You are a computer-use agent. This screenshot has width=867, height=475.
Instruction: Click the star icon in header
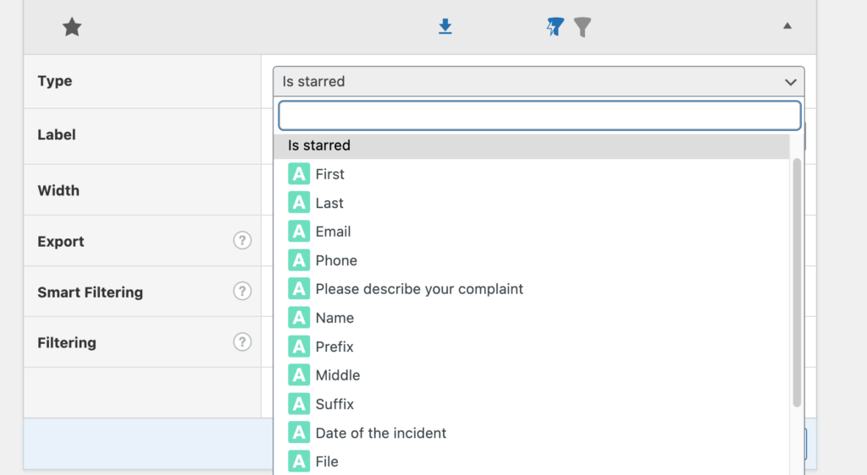tap(72, 28)
